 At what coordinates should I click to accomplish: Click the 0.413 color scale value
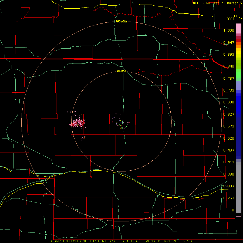tap(229, 162)
